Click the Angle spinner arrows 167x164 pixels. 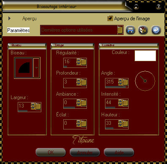(x=120, y=82)
